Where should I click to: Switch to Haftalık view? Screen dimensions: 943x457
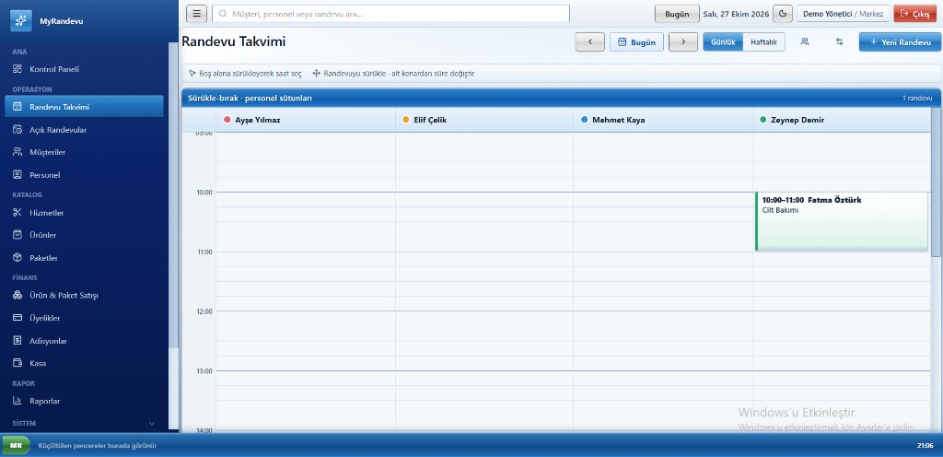point(763,42)
